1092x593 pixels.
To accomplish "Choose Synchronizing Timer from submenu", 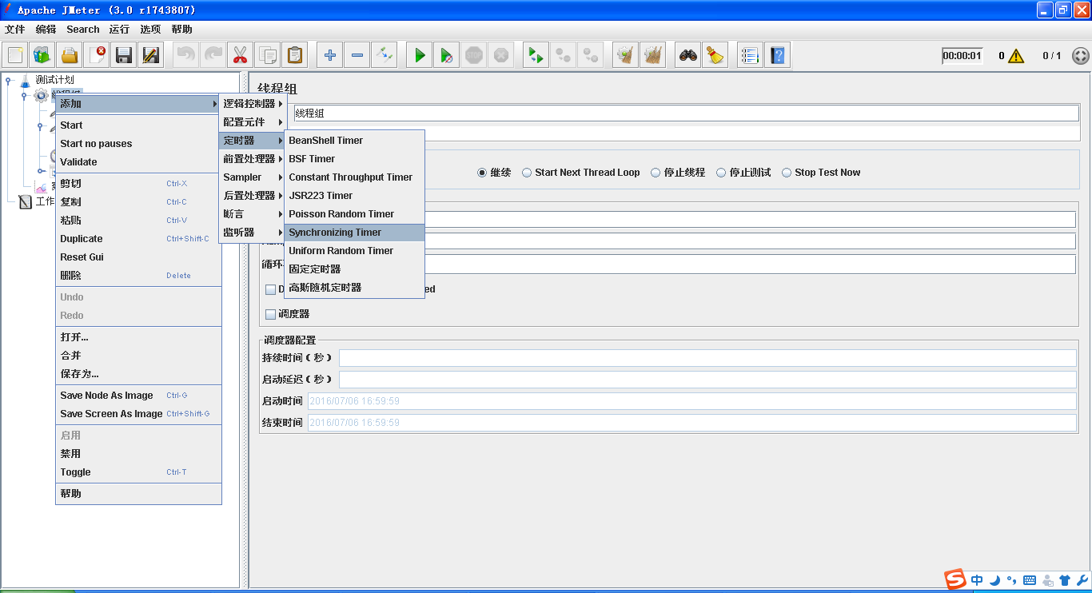I will tap(354, 233).
